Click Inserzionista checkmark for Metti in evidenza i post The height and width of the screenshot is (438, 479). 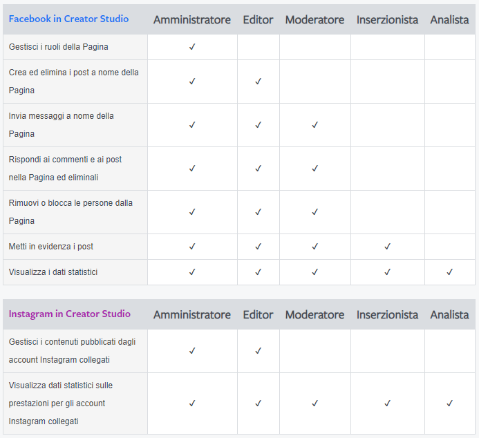(x=387, y=247)
